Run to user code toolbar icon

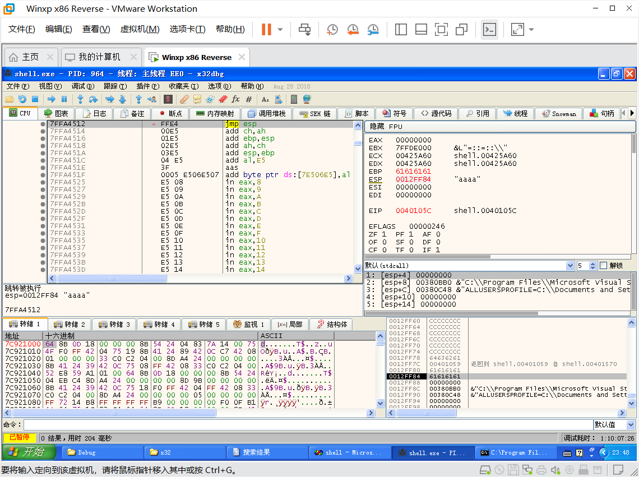coord(151,99)
